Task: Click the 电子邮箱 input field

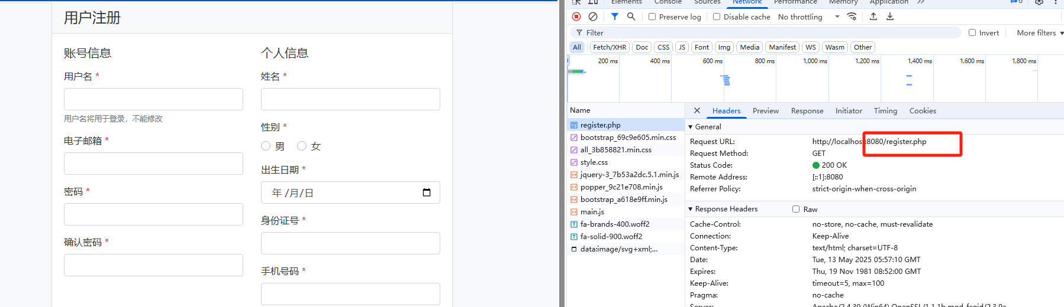Action: [x=153, y=164]
